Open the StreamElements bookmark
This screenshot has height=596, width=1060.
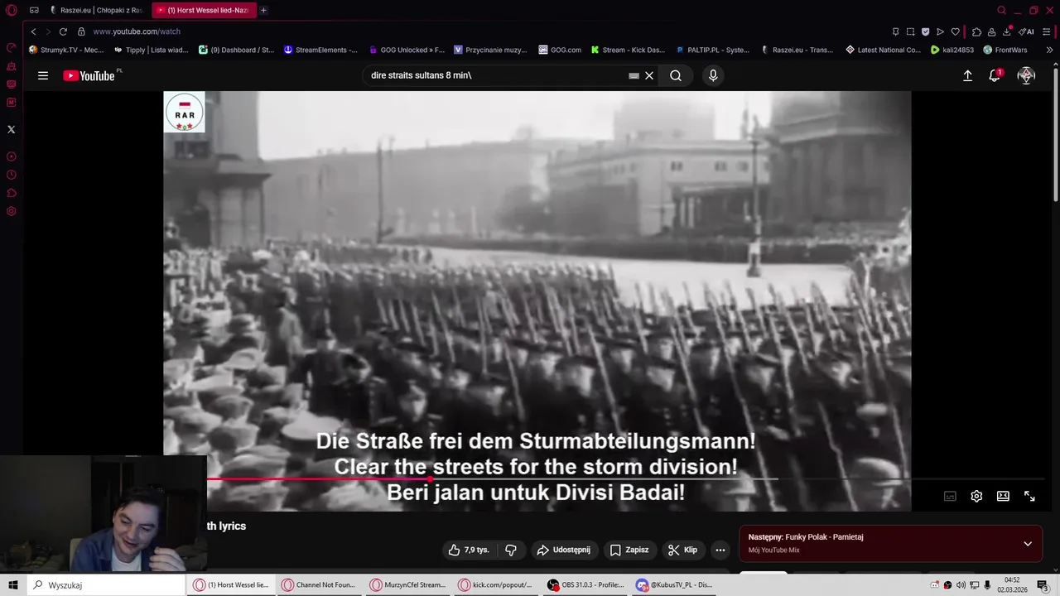point(321,50)
